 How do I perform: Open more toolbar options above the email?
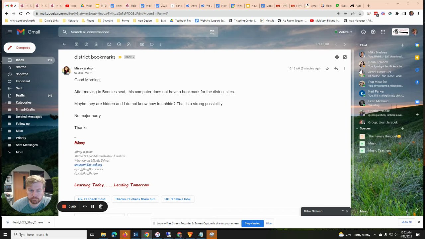(x=161, y=44)
